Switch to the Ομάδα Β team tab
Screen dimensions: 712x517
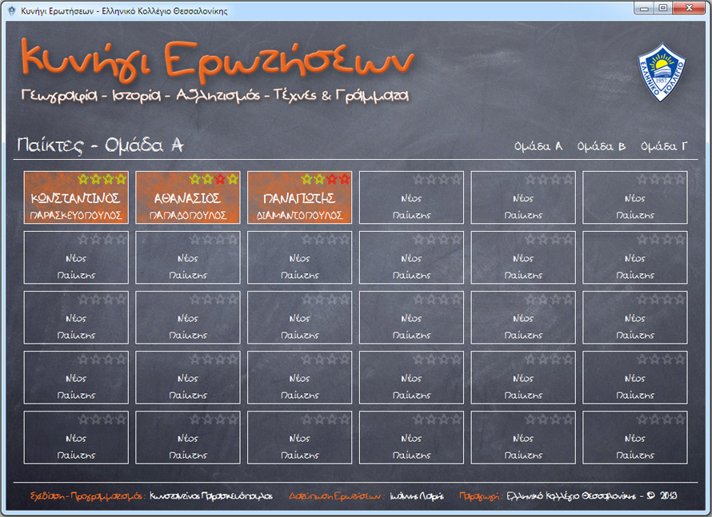tap(601, 146)
